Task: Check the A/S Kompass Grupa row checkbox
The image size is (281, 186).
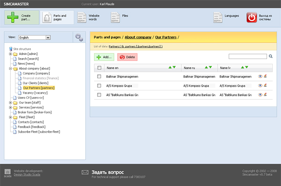Action: click(99, 86)
